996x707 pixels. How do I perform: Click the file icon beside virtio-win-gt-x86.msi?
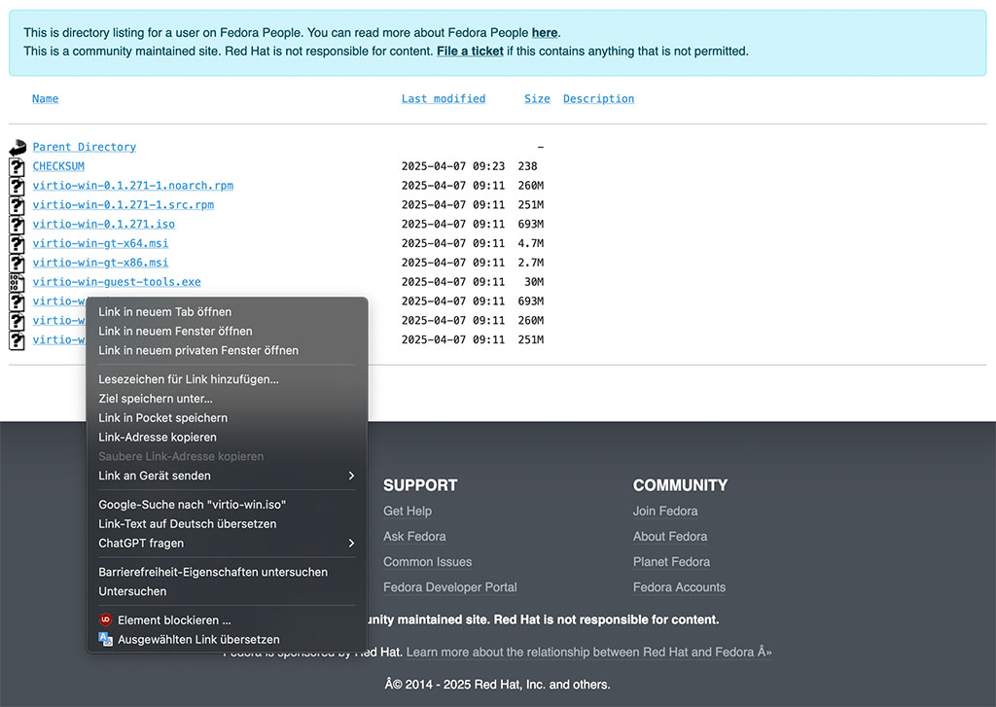[18, 263]
